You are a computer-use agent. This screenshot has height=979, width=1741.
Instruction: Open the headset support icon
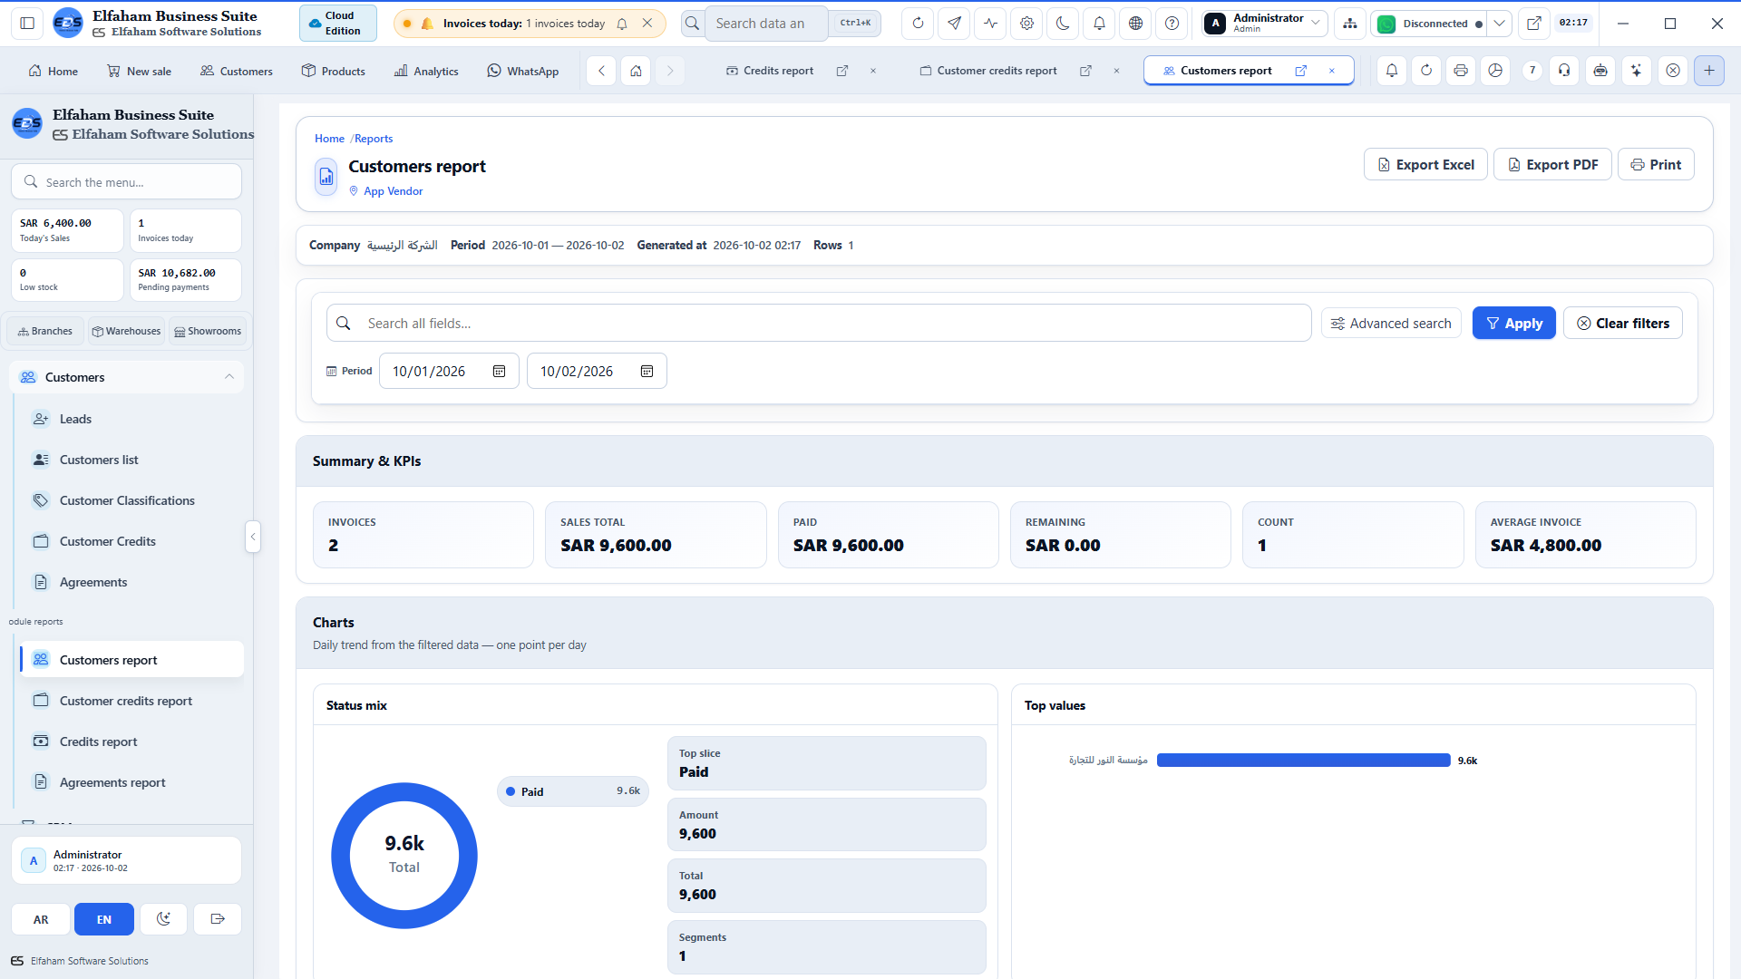(1564, 71)
